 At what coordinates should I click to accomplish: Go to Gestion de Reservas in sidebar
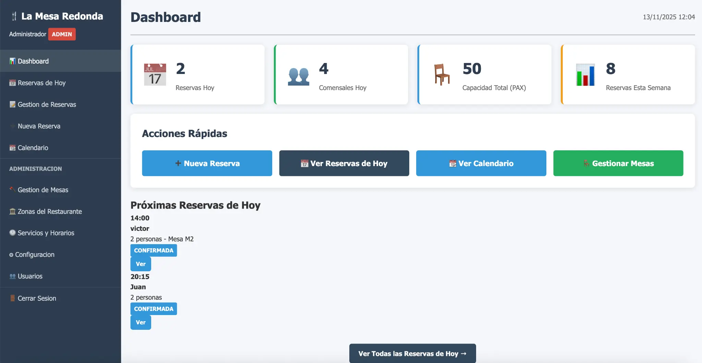click(x=47, y=104)
